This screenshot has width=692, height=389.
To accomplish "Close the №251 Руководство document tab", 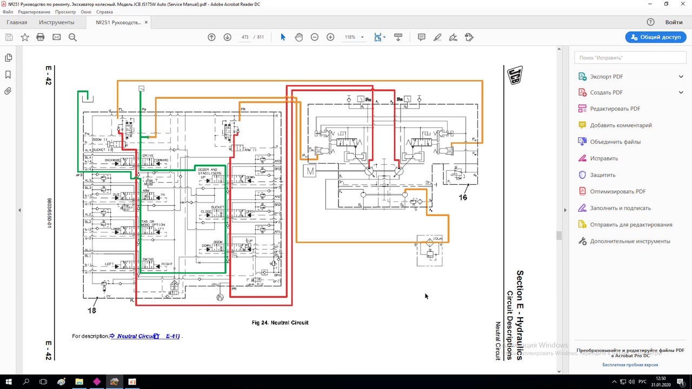I will pos(146,22).
